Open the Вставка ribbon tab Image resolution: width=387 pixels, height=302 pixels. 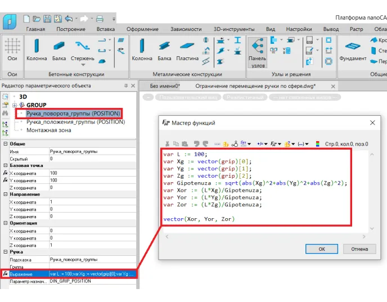(x=106, y=29)
